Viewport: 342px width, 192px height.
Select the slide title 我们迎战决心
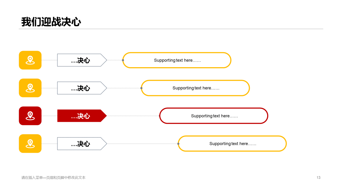[x=51, y=22]
